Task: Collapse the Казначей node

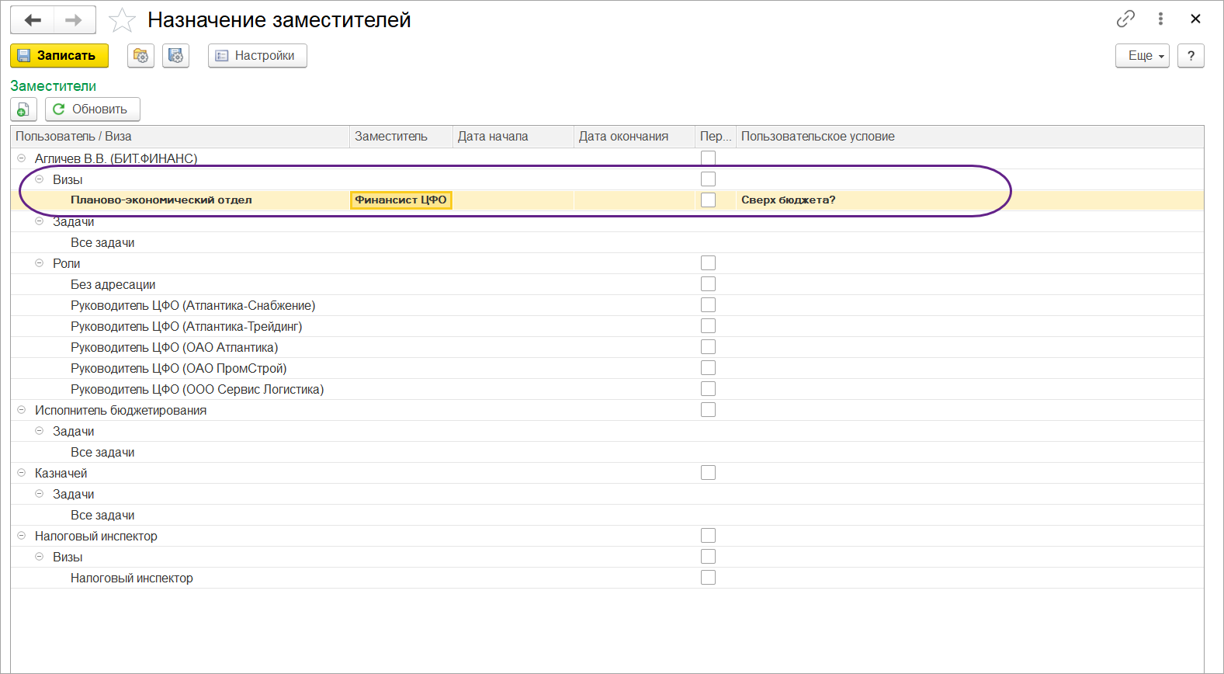Action: (x=22, y=473)
